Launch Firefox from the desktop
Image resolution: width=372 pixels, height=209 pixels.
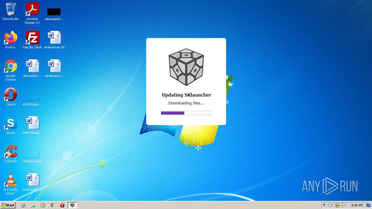10,40
